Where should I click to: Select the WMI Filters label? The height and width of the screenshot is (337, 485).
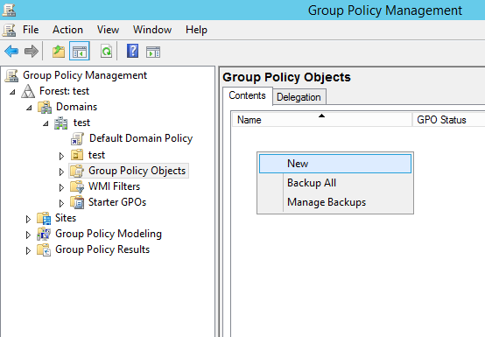coord(114,186)
